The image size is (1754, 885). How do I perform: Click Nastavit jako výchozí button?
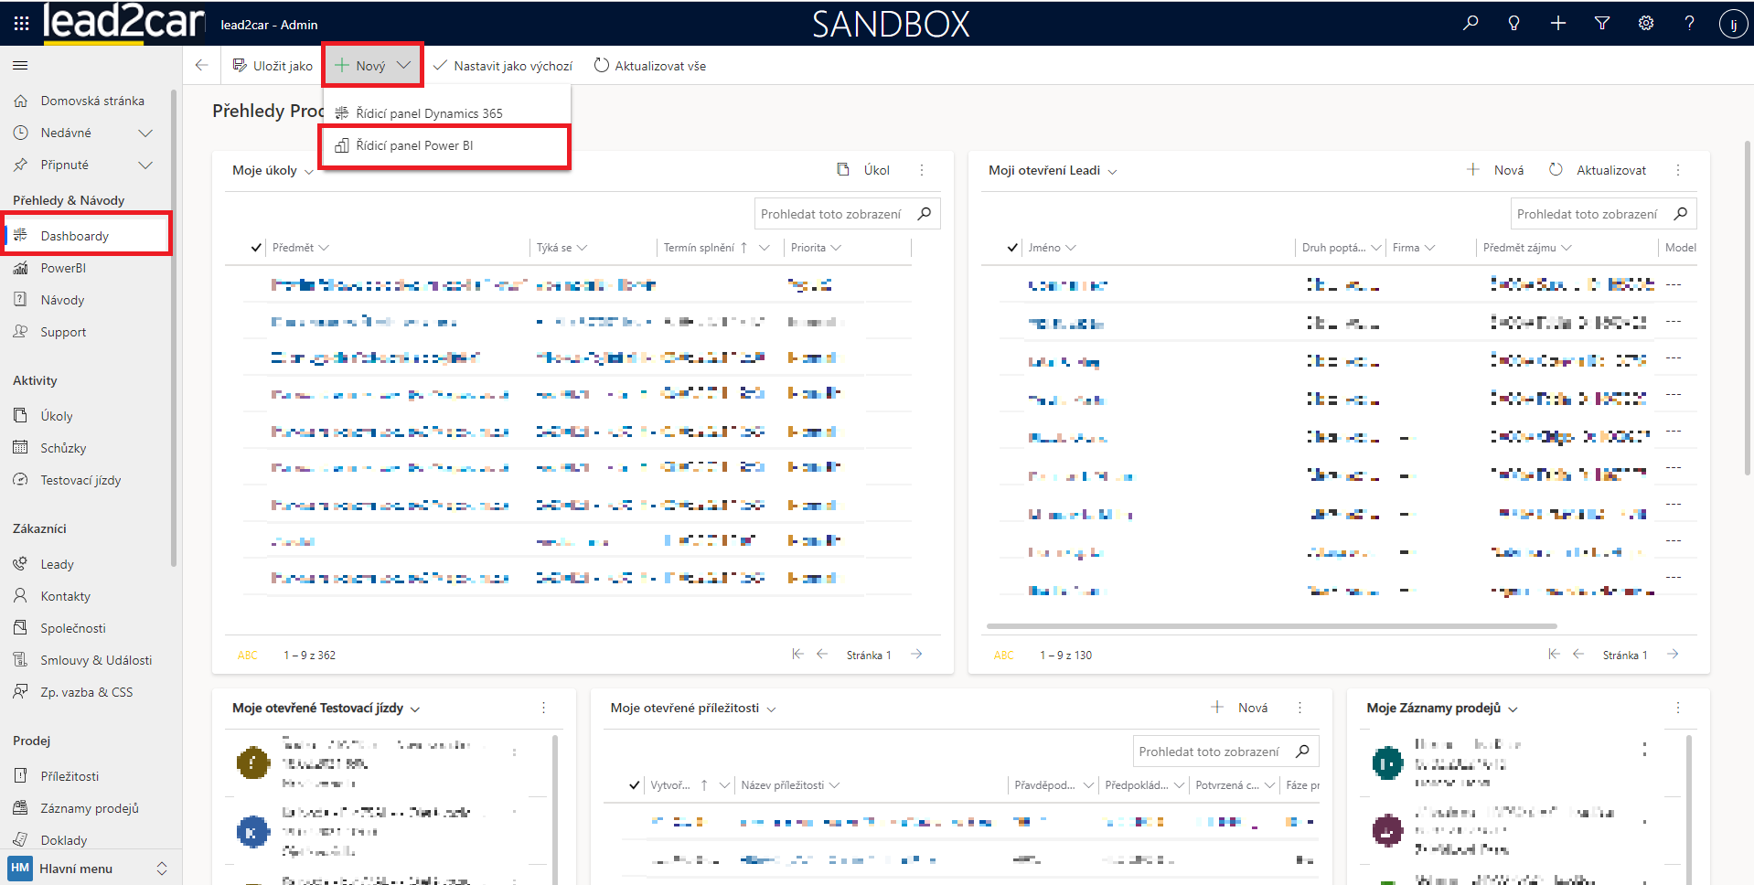[x=503, y=66]
